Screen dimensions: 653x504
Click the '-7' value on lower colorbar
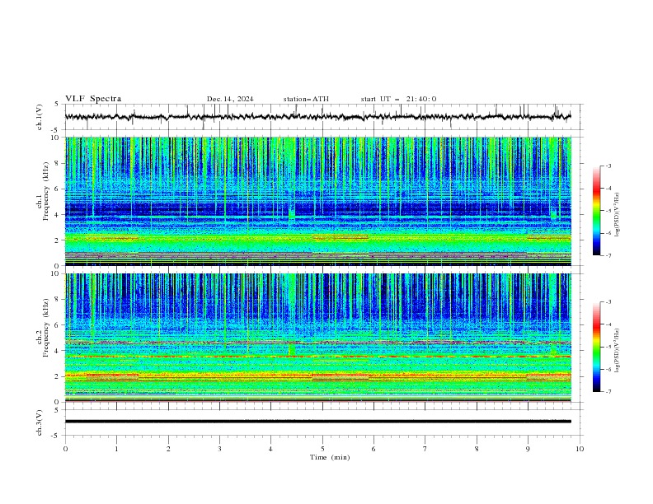[x=608, y=392]
